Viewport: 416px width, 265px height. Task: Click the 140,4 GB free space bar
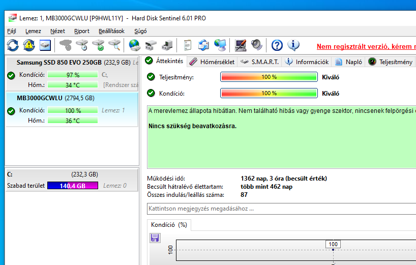tap(73, 186)
